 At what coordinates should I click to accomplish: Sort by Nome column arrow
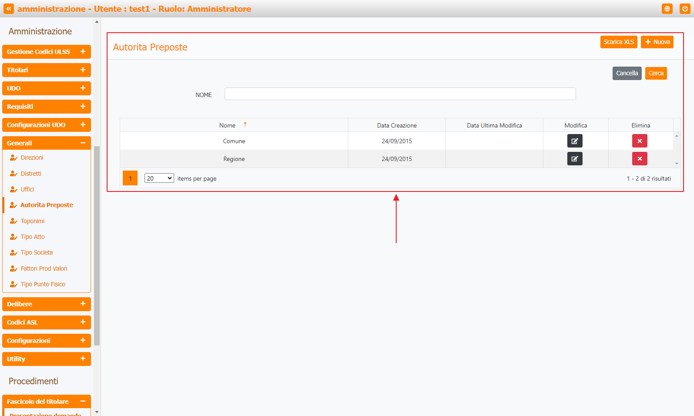245,125
